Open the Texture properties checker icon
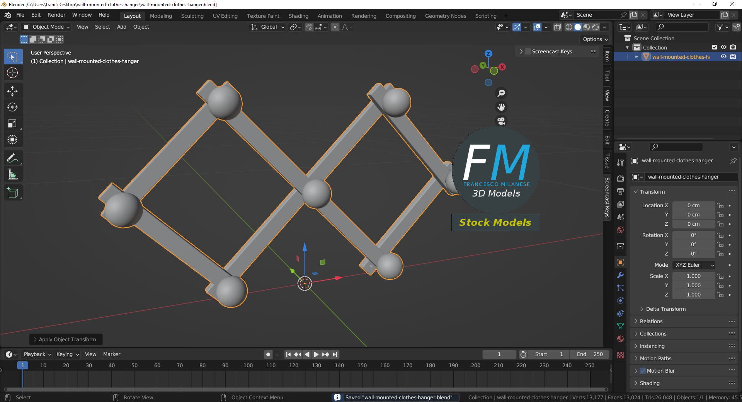The width and height of the screenshot is (742, 402). [x=620, y=355]
